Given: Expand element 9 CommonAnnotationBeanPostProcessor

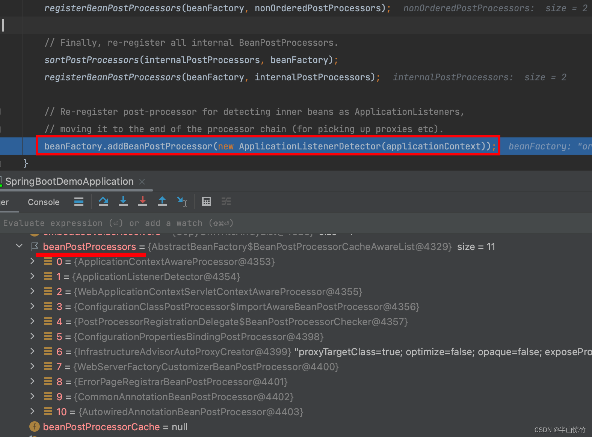Looking at the screenshot, I should (x=33, y=396).
